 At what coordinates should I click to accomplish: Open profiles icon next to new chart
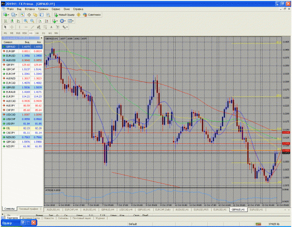click(x=14, y=14)
